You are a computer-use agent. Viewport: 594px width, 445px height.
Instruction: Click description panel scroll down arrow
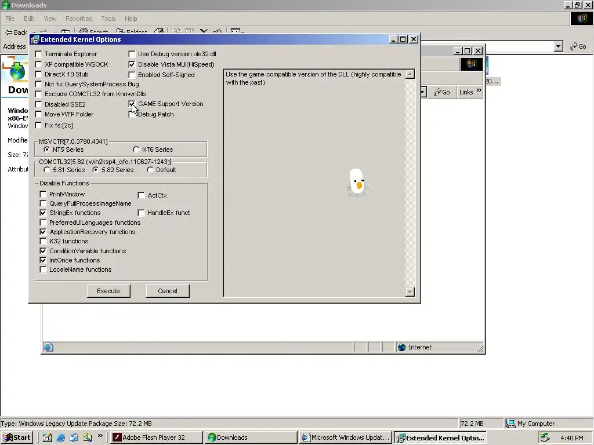pyautogui.click(x=410, y=292)
